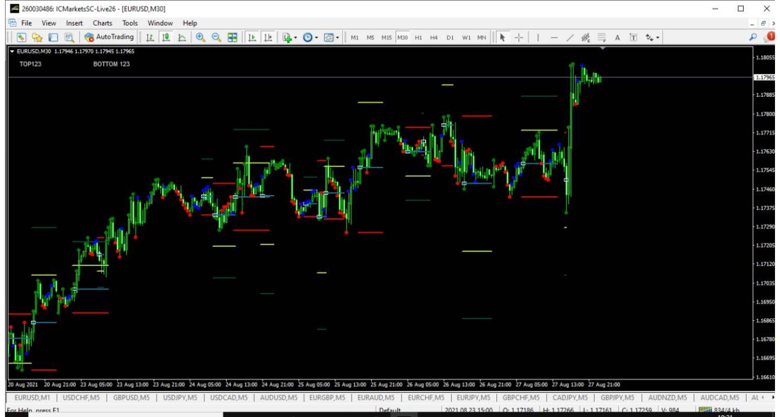Select the Draw Horizontal Line tool

point(554,37)
